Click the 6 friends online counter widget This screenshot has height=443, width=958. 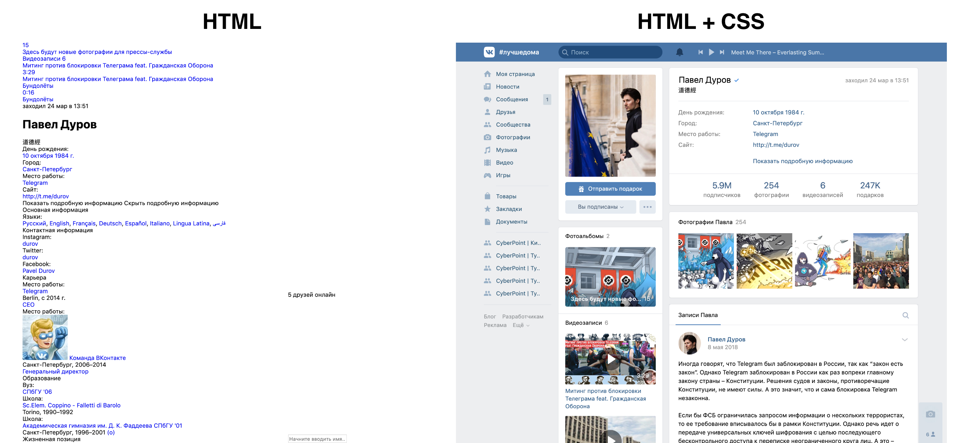[x=930, y=434]
